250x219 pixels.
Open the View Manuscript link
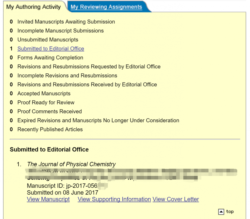(x=48, y=199)
